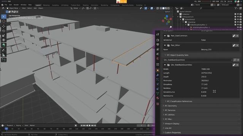Open the Render menu
The width and height of the screenshot is (243, 136).
pyautogui.click(x=16, y=5)
